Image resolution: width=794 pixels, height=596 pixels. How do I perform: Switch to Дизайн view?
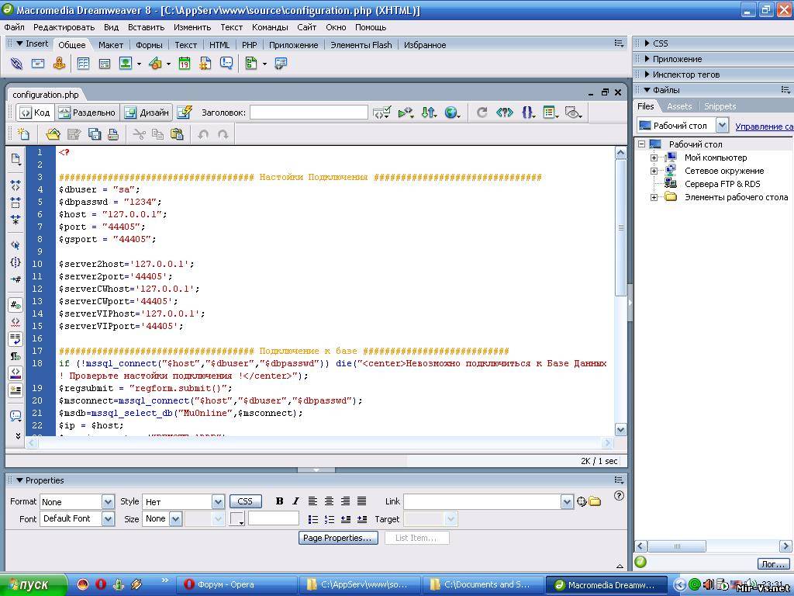pos(147,113)
